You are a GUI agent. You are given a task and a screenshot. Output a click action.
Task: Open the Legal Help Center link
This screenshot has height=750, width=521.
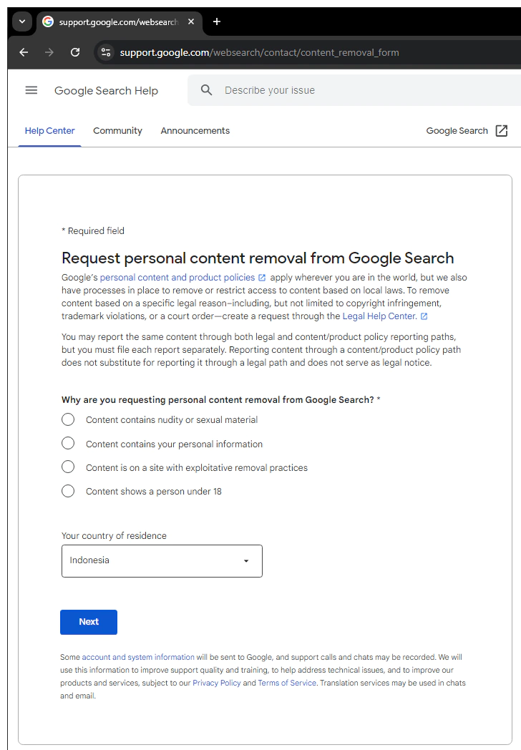pos(379,316)
